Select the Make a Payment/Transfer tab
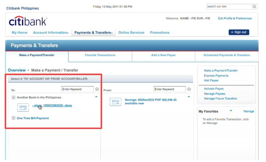266x162 pixels. pos(37,55)
